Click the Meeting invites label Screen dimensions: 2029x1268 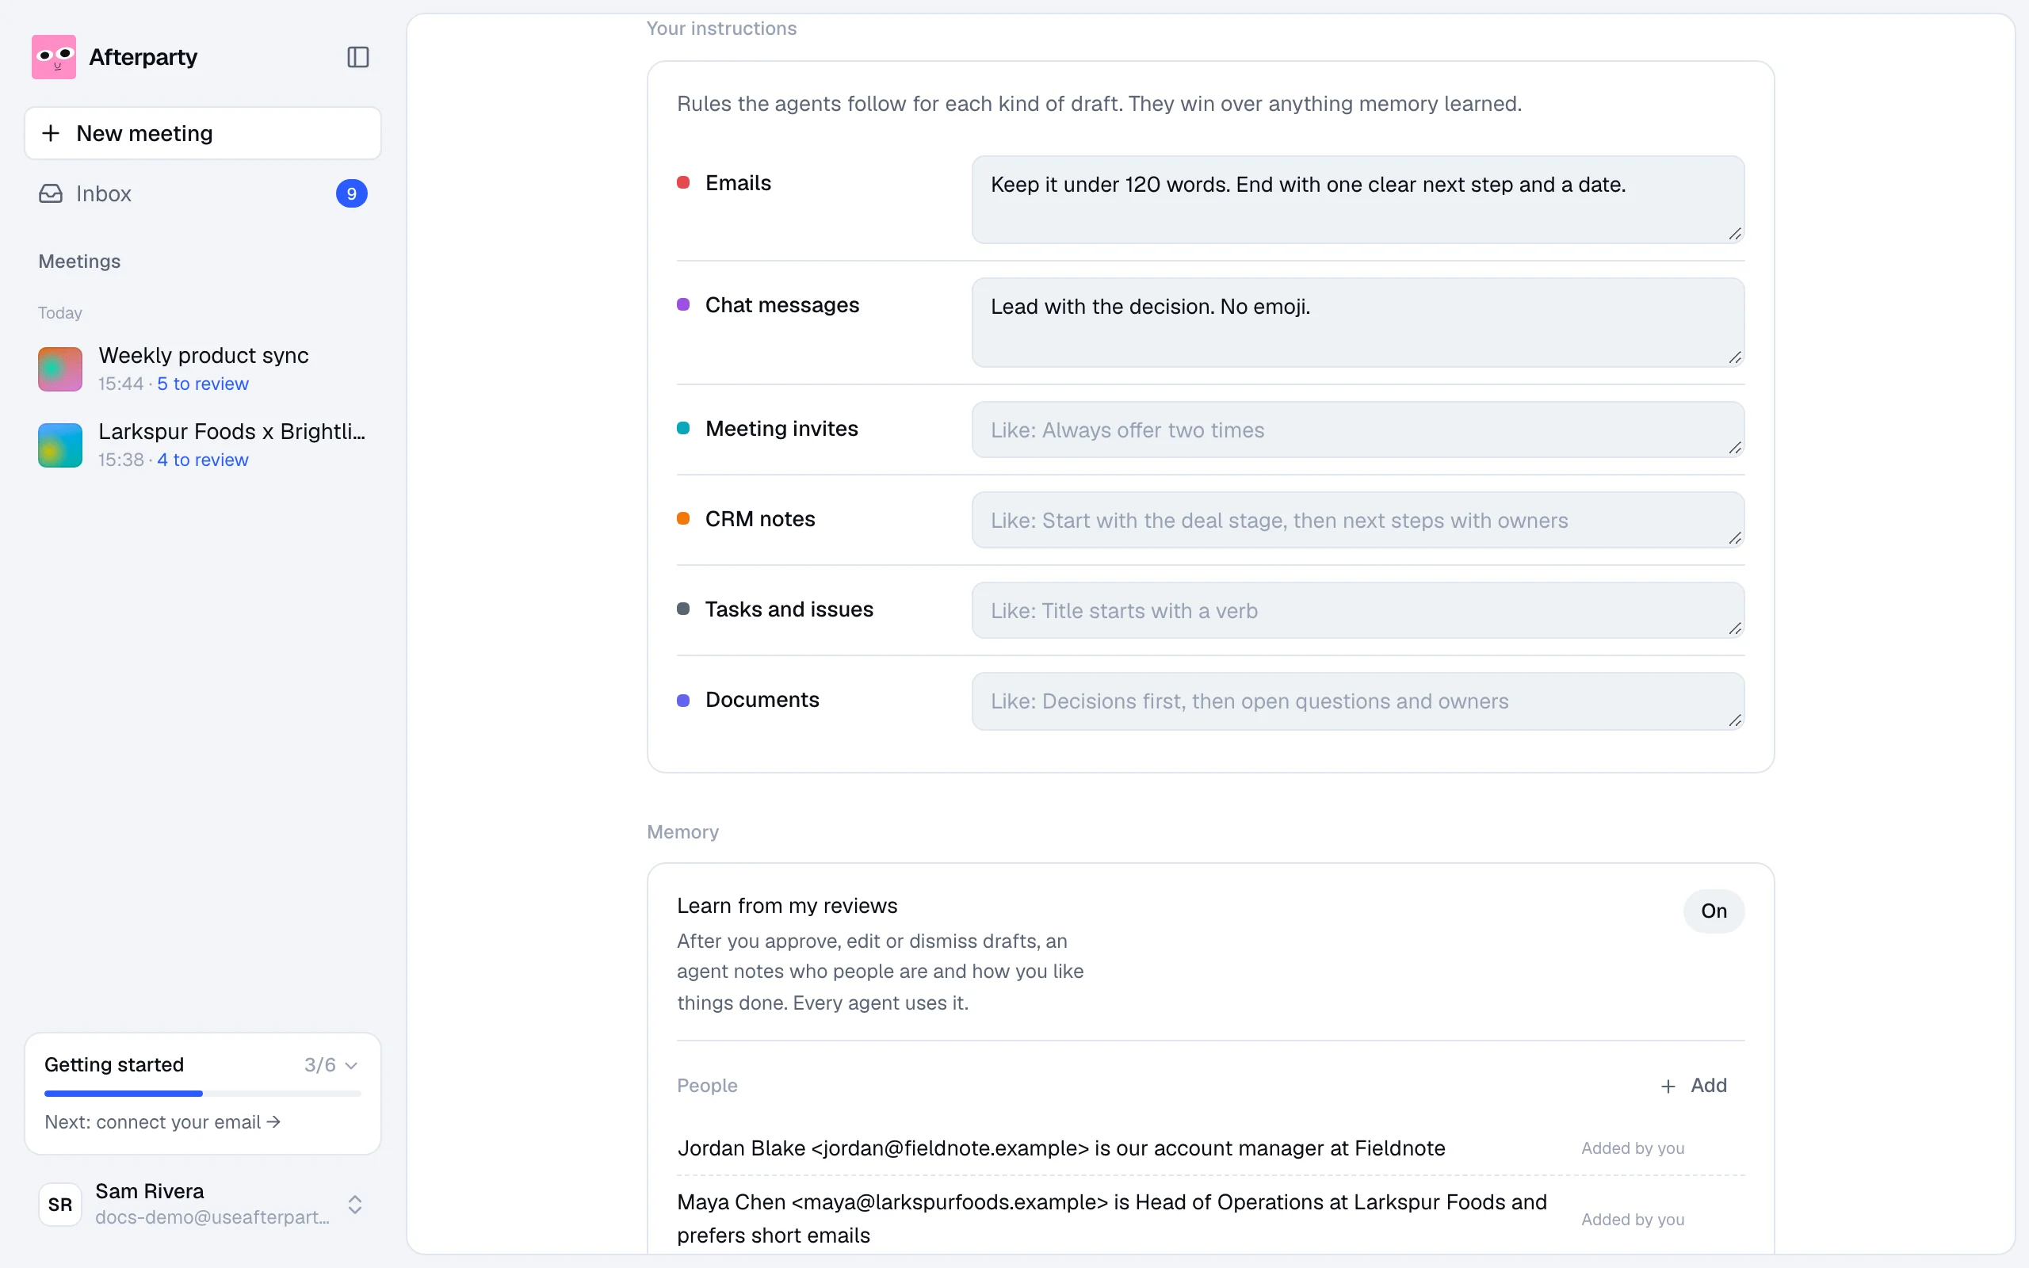(781, 429)
